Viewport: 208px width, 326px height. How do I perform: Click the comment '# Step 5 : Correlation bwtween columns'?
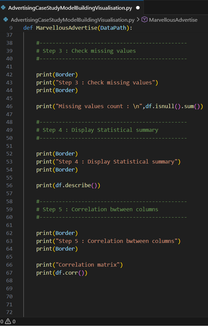pyautogui.click(x=97, y=209)
